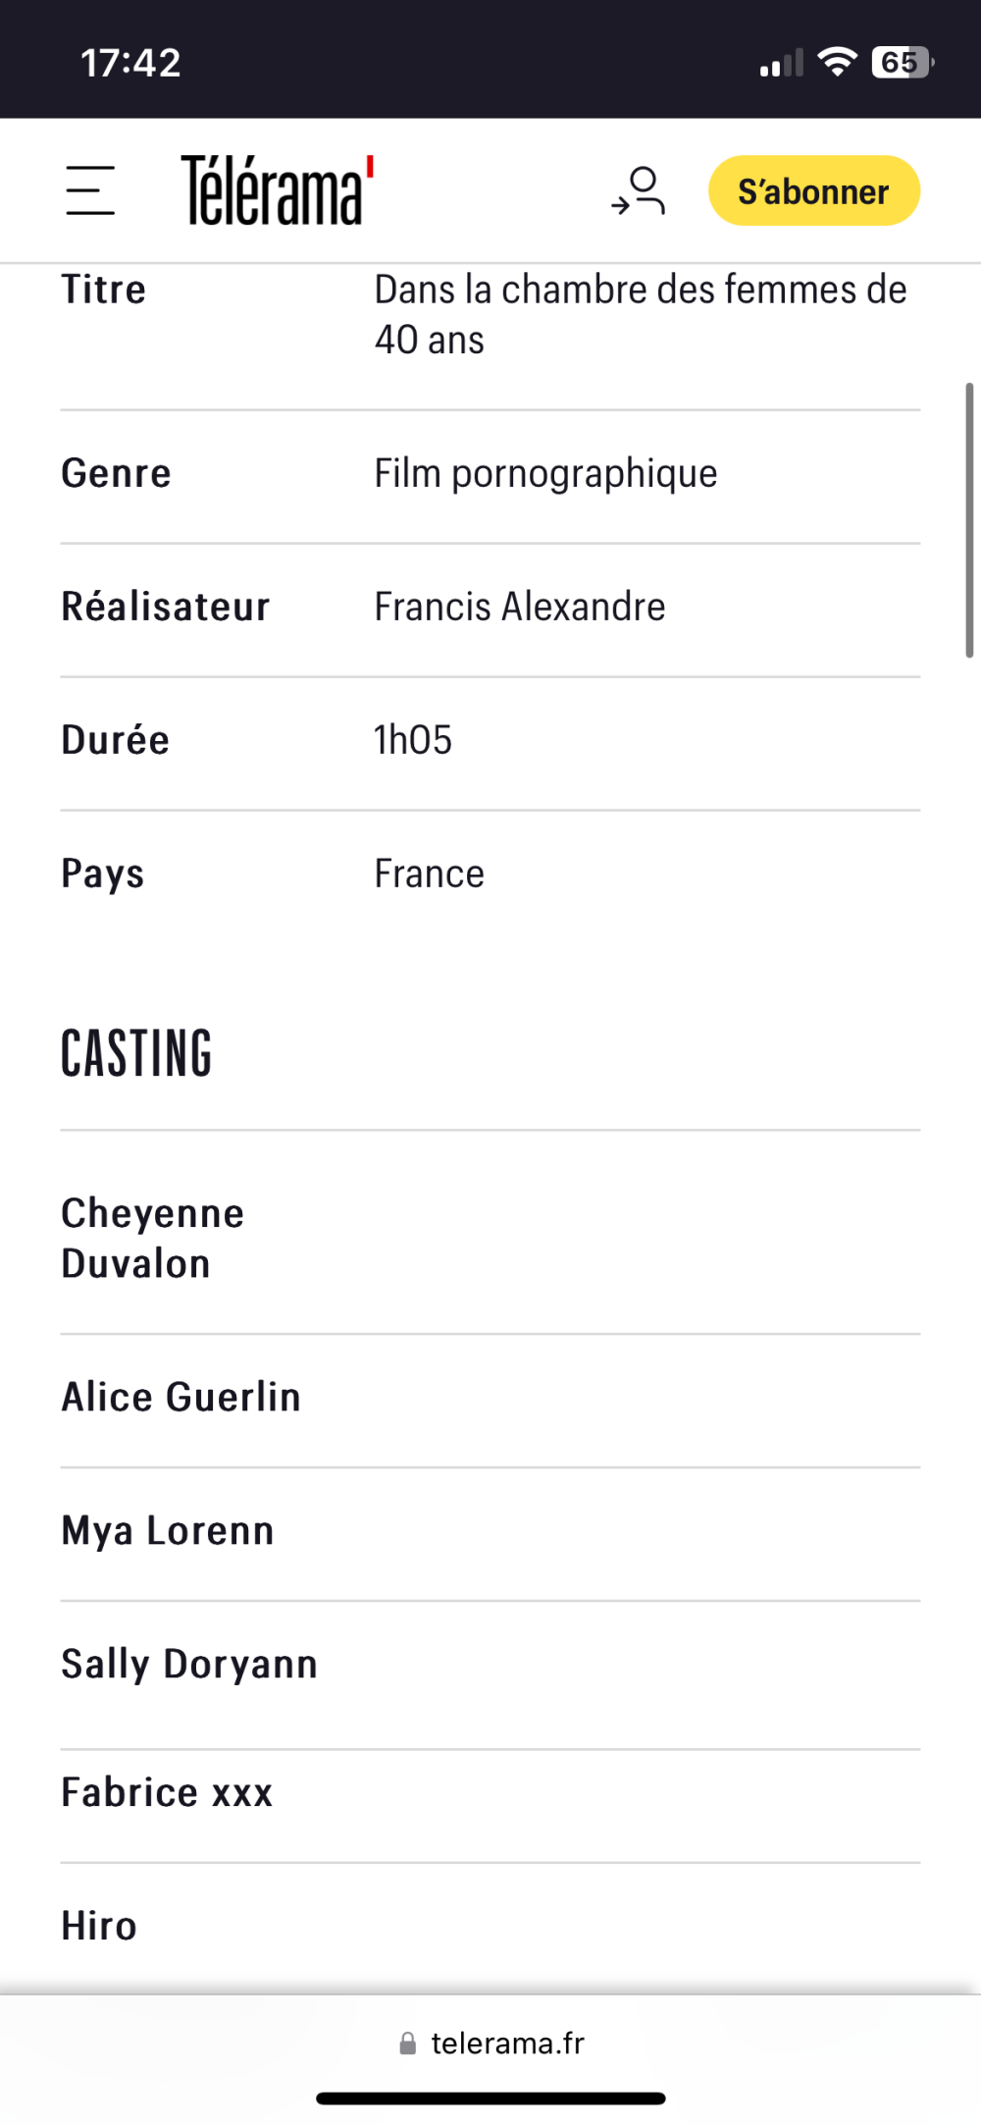The height and width of the screenshot is (2125, 981).
Task: Open the hamburger menu
Action: point(90,190)
